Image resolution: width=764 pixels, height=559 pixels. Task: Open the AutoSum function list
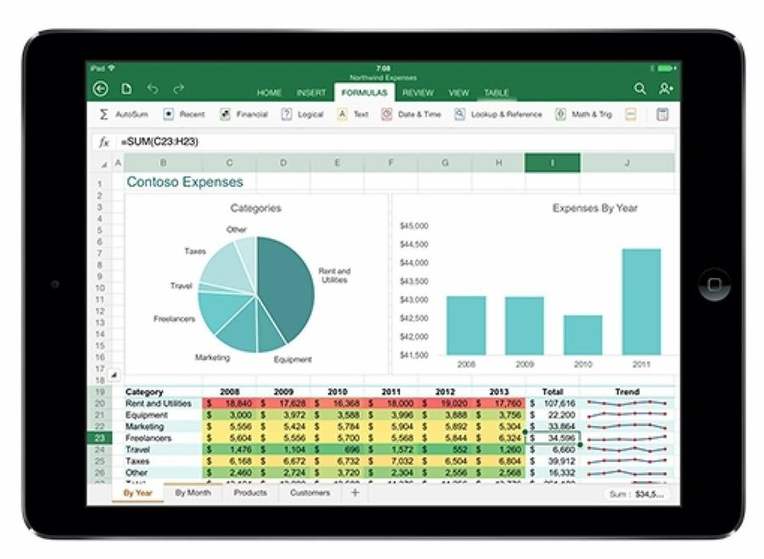[125, 114]
